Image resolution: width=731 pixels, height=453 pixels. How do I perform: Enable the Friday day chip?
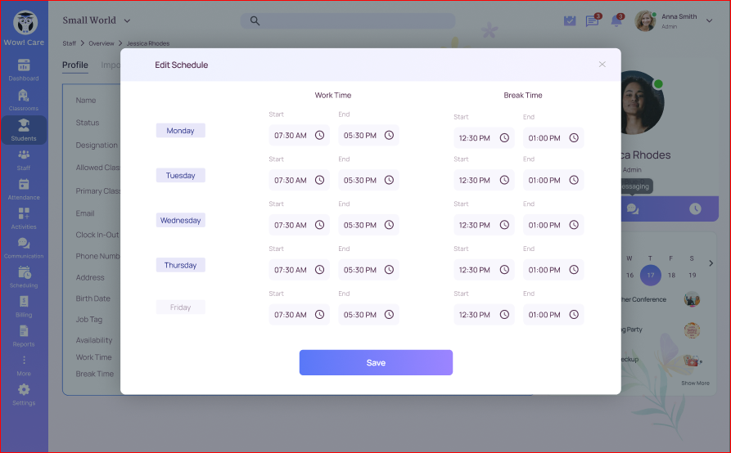coord(180,307)
